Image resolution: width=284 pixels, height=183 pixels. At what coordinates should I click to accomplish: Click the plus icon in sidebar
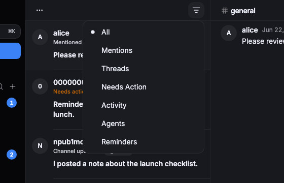click(x=13, y=86)
